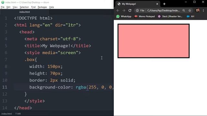The height and width of the screenshot is (116, 207).
Task: Click the html lang="en" code line
Action: [x=48, y=25]
